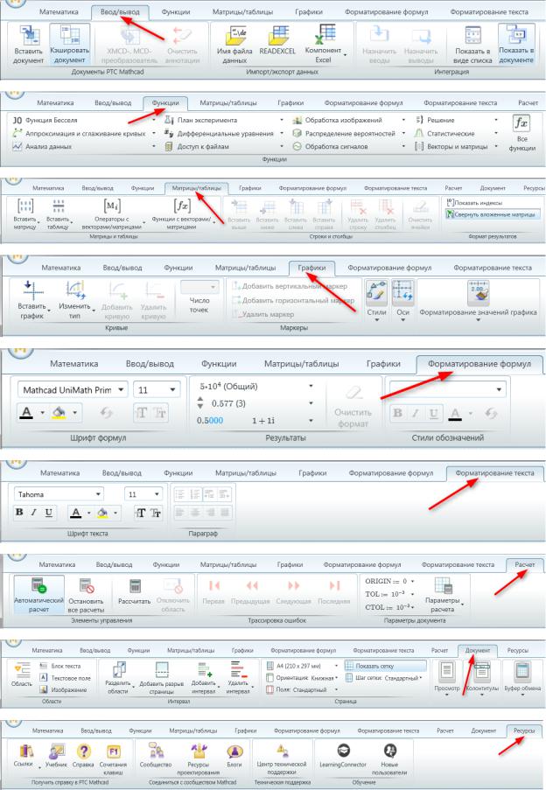Expand the ORIGIN value dropdown
The image size is (546, 790).
(412, 582)
